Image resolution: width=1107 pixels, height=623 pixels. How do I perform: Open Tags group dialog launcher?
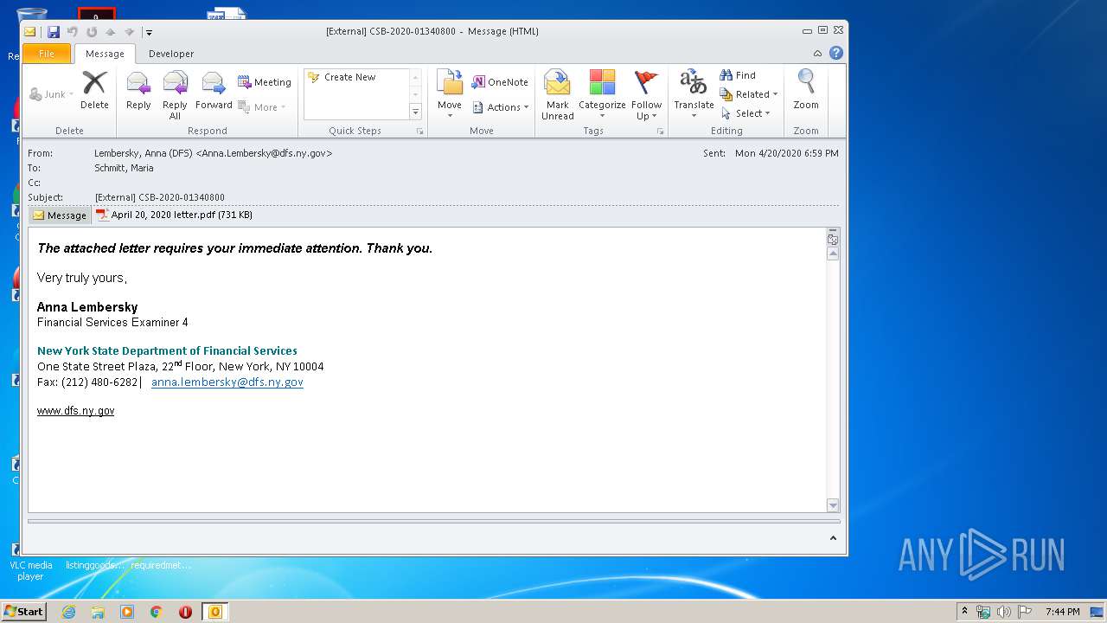pyautogui.click(x=661, y=132)
